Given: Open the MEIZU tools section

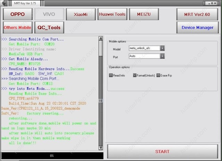Looking at the screenshot, I should [144, 14].
